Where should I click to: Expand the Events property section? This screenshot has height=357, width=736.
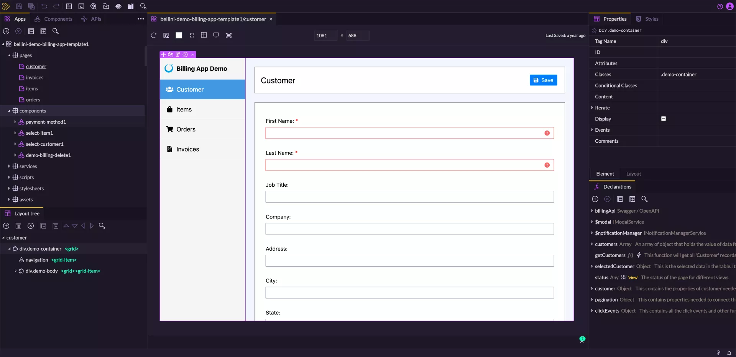click(x=592, y=130)
